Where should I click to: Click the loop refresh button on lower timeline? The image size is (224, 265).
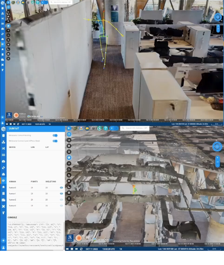(x=81, y=249)
